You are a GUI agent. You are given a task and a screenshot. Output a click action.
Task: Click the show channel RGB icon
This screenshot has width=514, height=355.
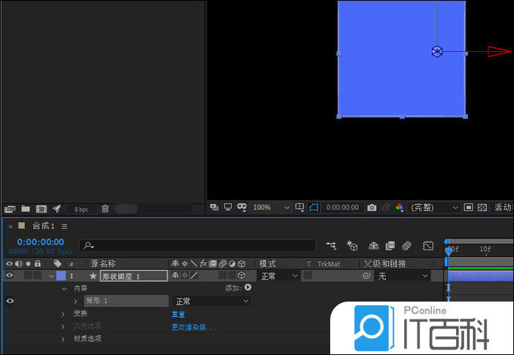[399, 208]
